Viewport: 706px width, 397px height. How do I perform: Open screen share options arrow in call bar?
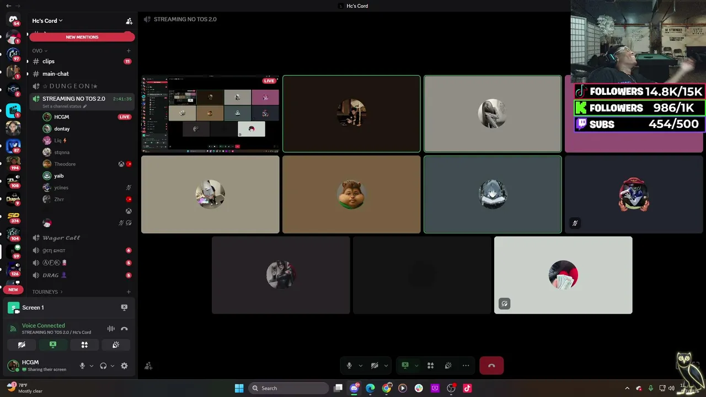click(416, 366)
